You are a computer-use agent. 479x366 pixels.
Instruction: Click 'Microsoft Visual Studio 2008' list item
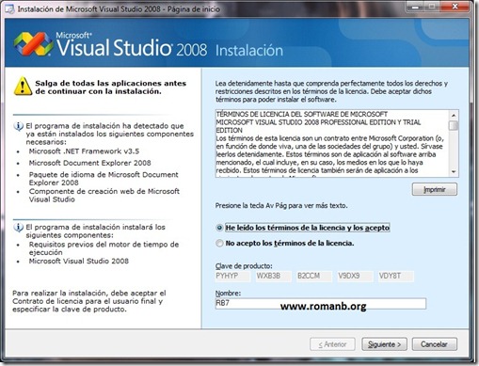coord(79,261)
